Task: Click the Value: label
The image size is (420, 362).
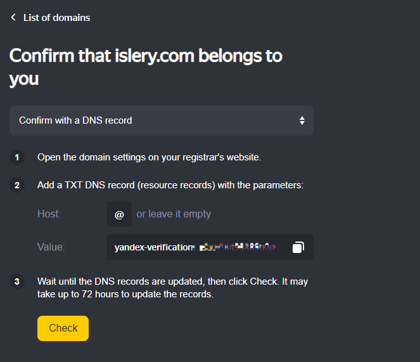Action: click(x=51, y=247)
